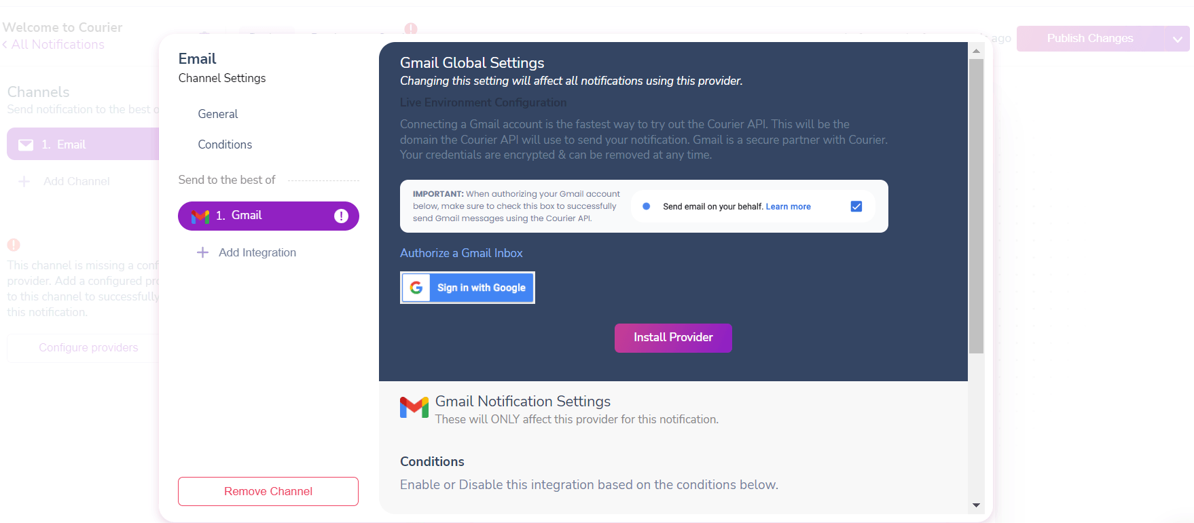1194x523 pixels.
Task: Open the Publish Changes dropdown arrow
Action: [1177, 39]
